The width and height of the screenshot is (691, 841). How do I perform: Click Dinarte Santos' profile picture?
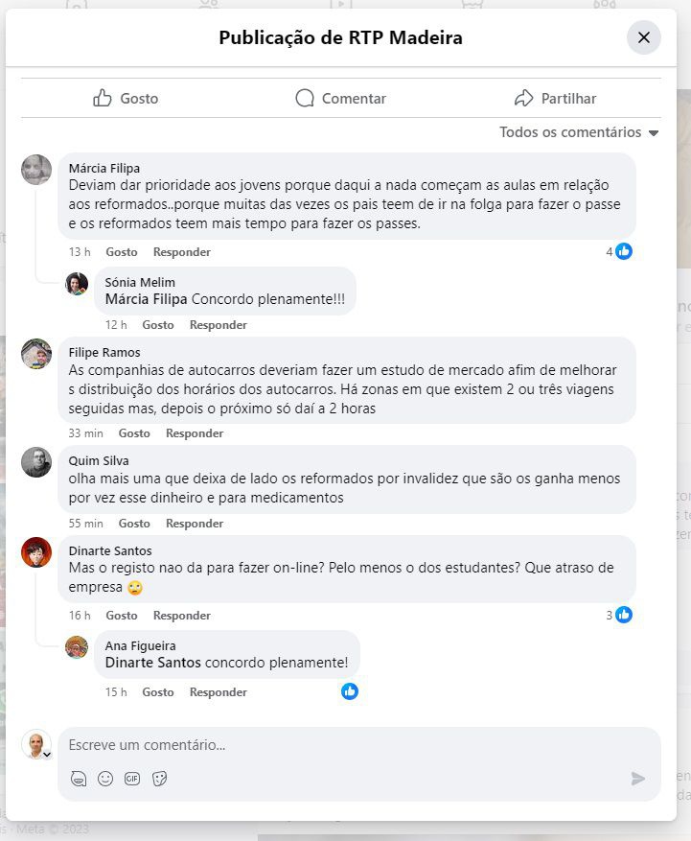36,552
